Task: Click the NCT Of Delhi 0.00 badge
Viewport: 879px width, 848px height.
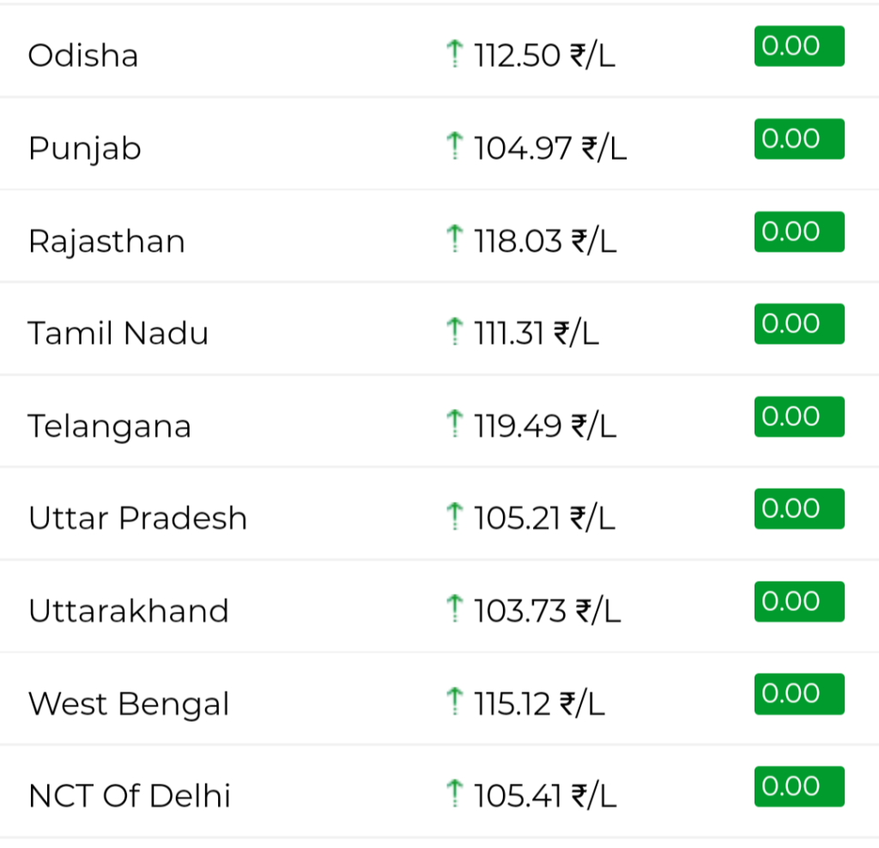Action: pos(799,786)
